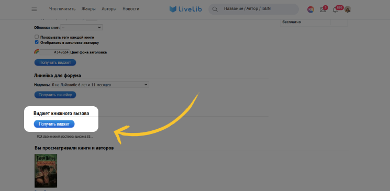
Task: Uncheck 'Отображать в заголовке аватарку' checkbox
Action: pyautogui.click(x=37, y=42)
